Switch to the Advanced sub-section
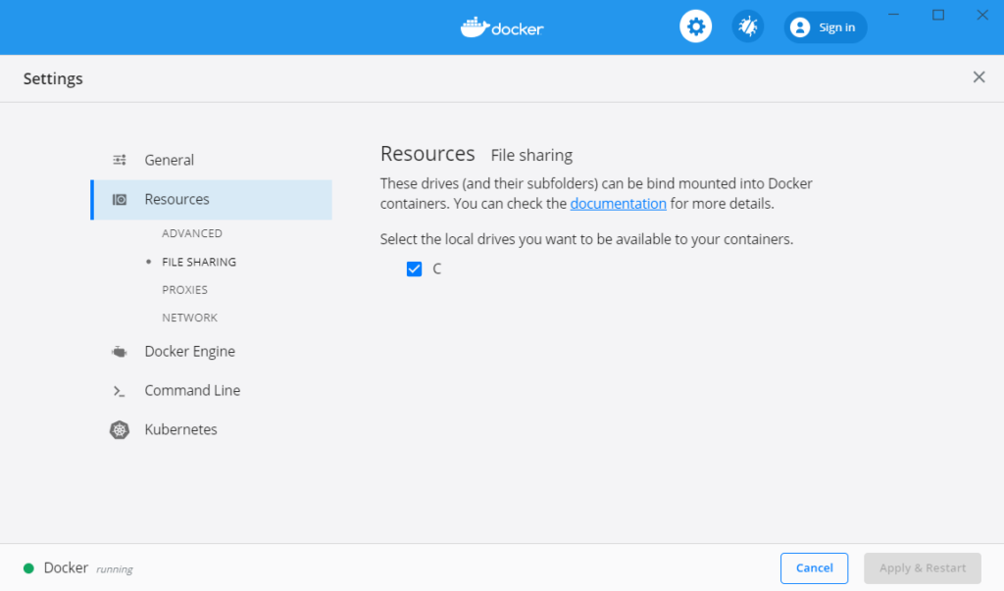Image resolution: width=1004 pixels, height=591 pixels. 192,233
